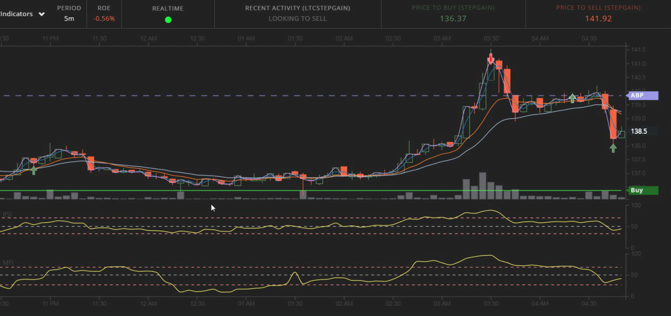
Task: Click the price to buy value 136.37
Action: click(453, 18)
